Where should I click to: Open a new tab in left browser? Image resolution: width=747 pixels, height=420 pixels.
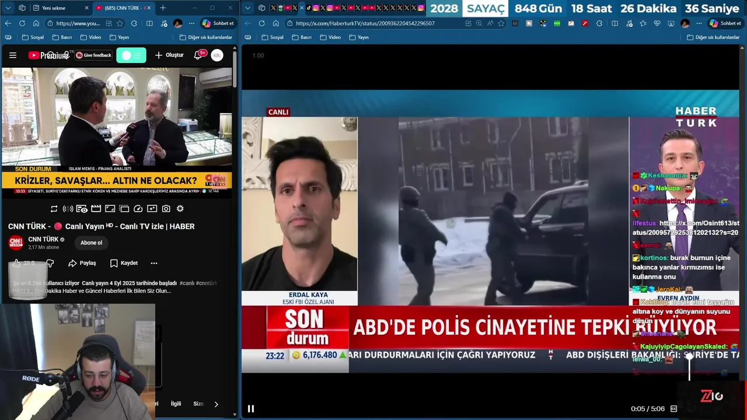coord(163,8)
